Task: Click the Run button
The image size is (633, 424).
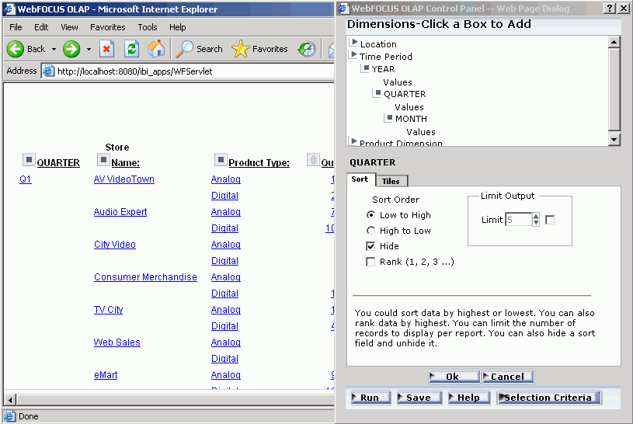Action: [370, 398]
